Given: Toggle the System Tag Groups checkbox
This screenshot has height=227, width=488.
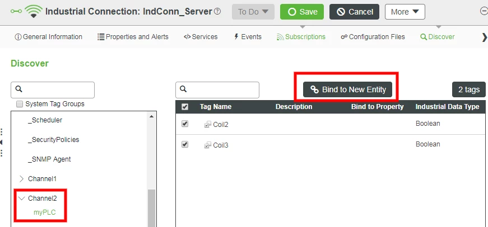Looking at the screenshot, I should (x=20, y=104).
